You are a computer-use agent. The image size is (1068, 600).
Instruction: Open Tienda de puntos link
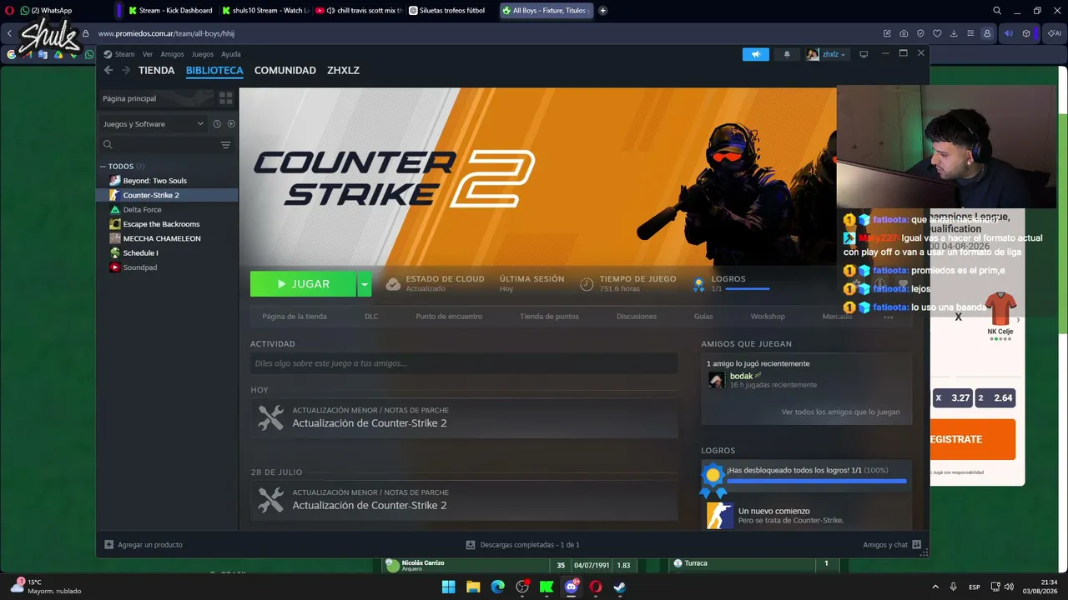[x=549, y=317]
